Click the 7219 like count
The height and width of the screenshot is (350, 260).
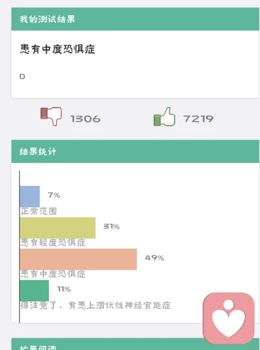(x=198, y=119)
